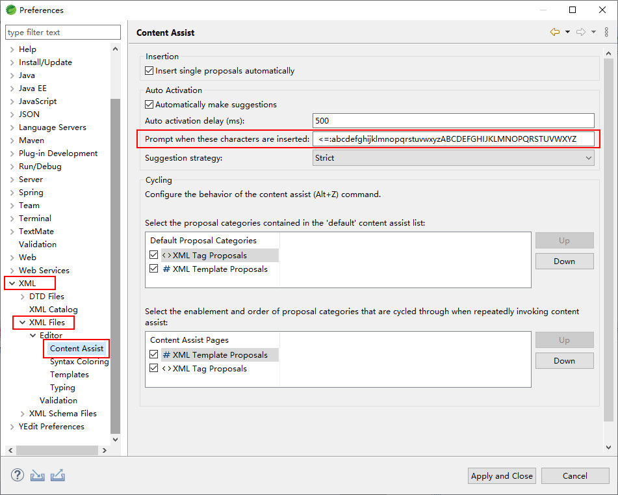The height and width of the screenshot is (495, 618).
Task: Select Content Assist in the tree
Action: tap(77, 348)
